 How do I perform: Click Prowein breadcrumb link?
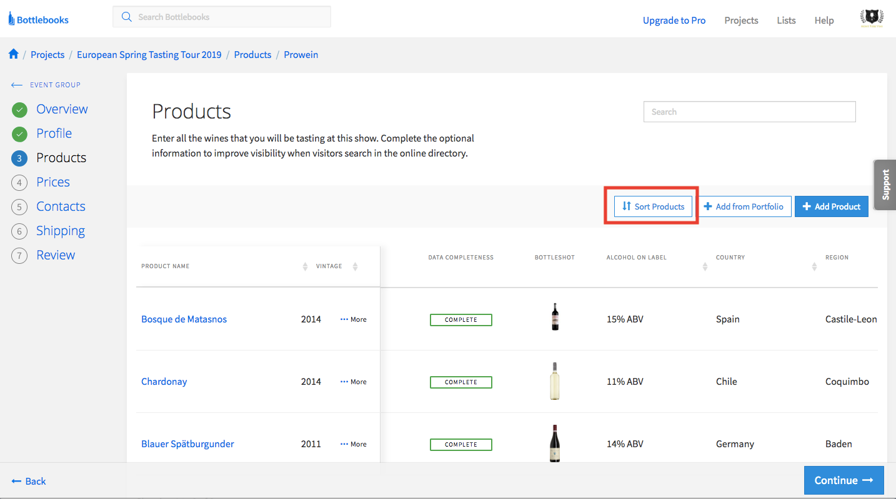point(301,55)
